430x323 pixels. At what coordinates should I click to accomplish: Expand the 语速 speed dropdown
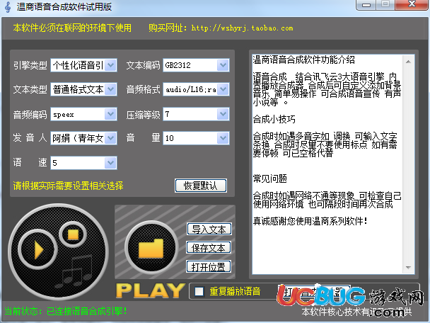pos(110,163)
